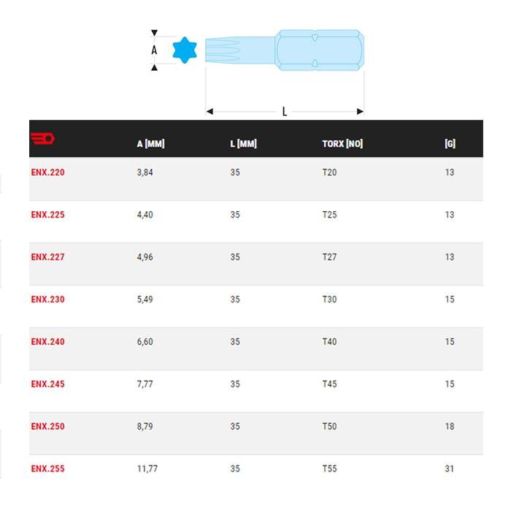Open product reference ENX.245
This screenshot has width=511, height=529.
[48, 384]
